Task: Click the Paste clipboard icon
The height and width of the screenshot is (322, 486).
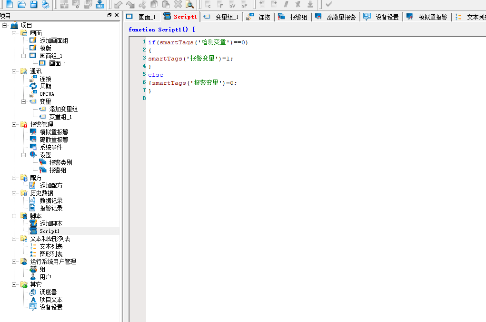Action: pos(166,4)
